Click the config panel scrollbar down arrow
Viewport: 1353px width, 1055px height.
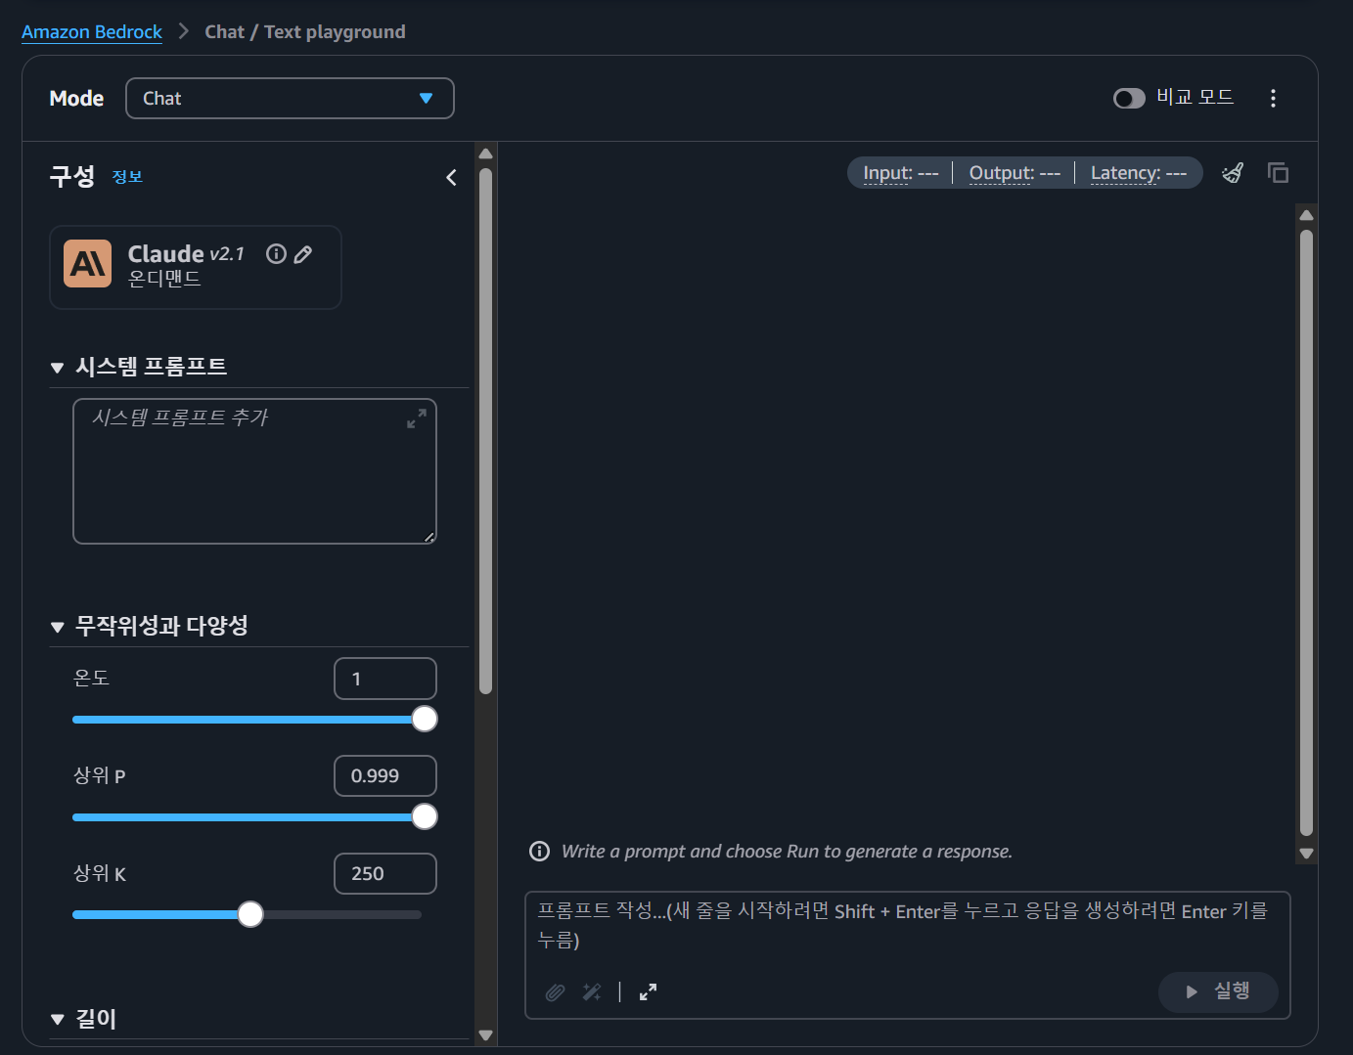(485, 1035)
